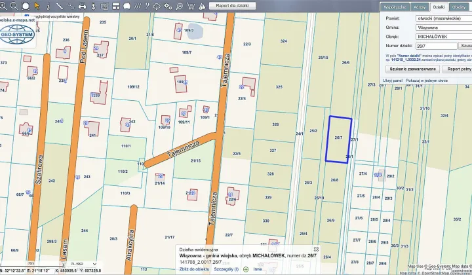Click the 'Numer działki' input field
472x275 pixels.
coord(436,46)
